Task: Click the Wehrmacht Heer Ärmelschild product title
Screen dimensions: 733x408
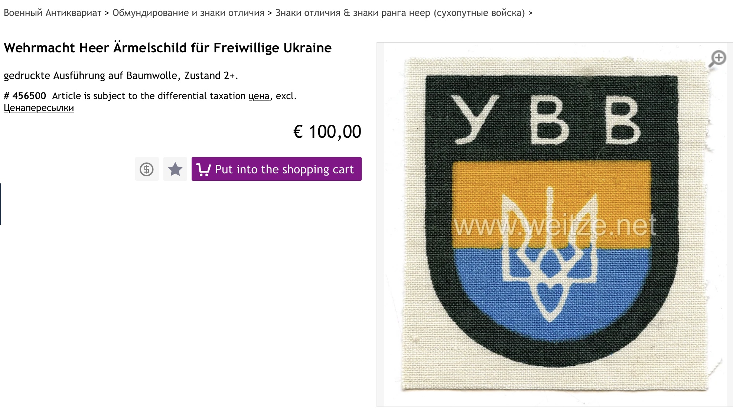Action: point(167,48)
